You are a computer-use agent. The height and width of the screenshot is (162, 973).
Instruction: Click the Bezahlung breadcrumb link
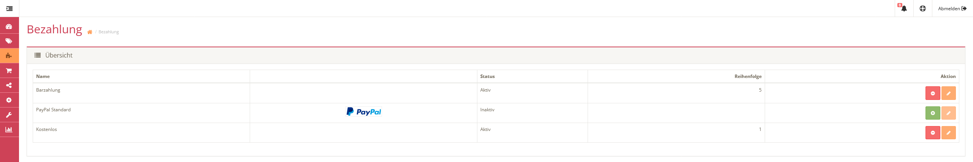(109, 32)
